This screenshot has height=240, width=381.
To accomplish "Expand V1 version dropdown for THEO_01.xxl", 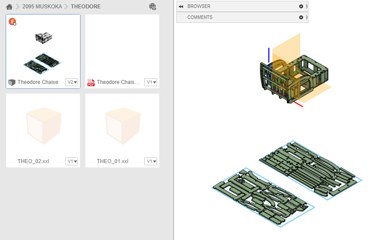I will click(150, 161).
